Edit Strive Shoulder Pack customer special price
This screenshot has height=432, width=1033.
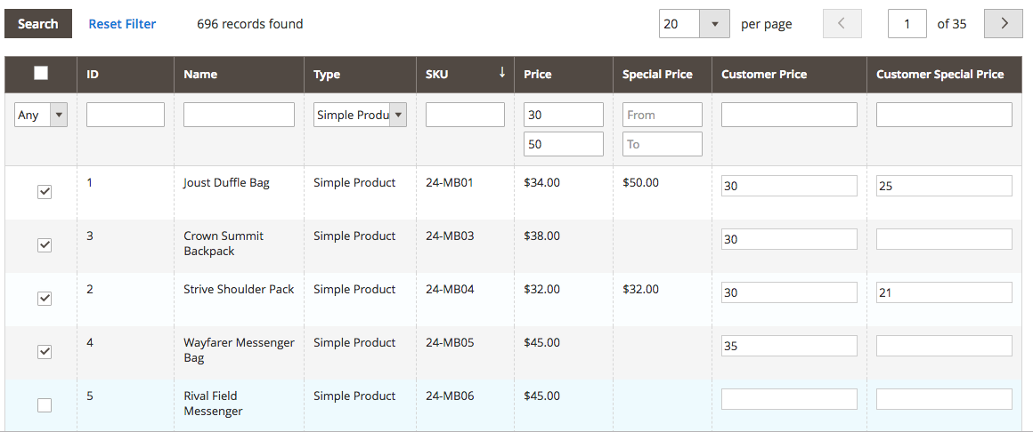pos(944,292)
